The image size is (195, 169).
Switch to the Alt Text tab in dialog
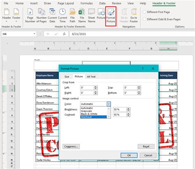(x=91, y=77)
